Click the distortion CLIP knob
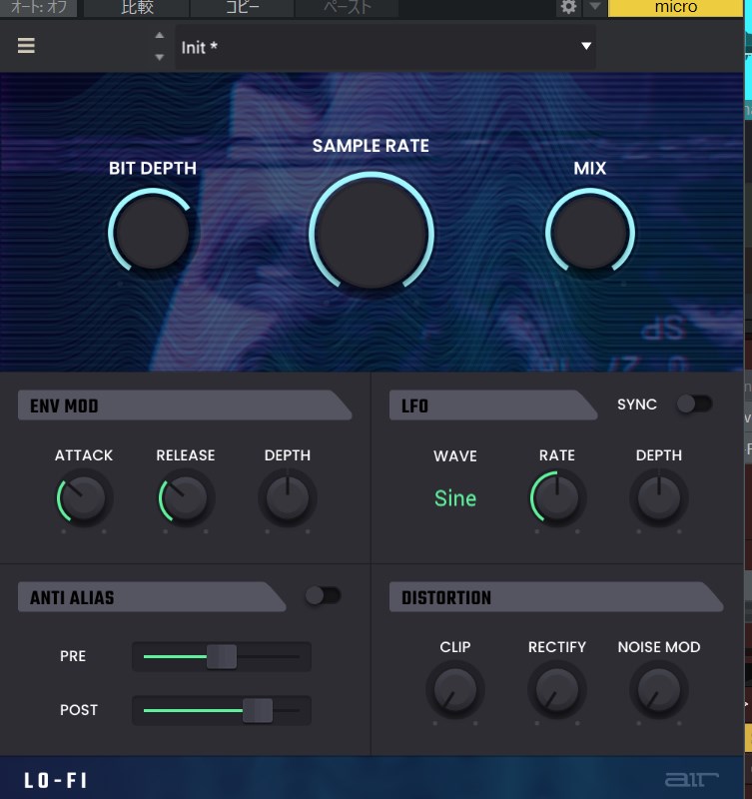This screenshot has width=752, height=799. (455, 689)
